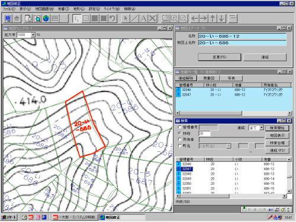Click the 検索開始 button
The image size is (296, 222).
tap(277, 128)
